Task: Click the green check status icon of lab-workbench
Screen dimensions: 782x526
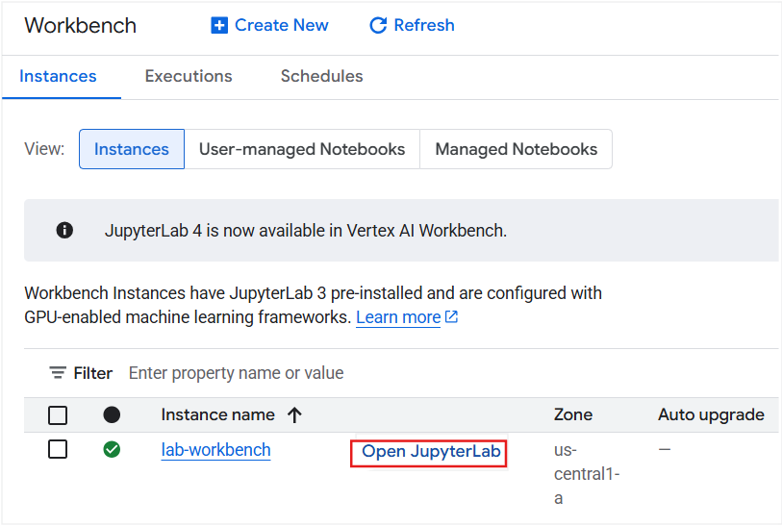Action: pos(112,450)
